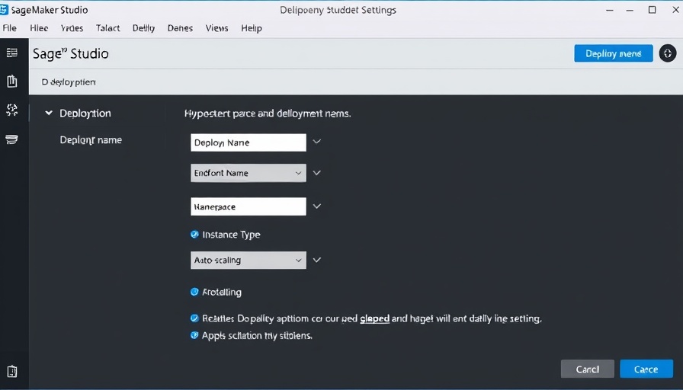
Task: Maximize the window
Action: coord(652,10)
